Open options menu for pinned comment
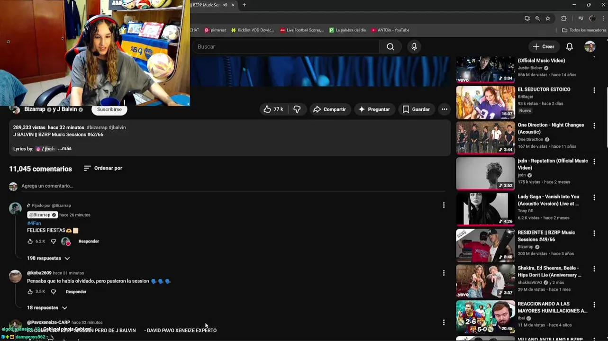Screen dimensions: 608x341 pyautogui.click(x=444, y=205)
